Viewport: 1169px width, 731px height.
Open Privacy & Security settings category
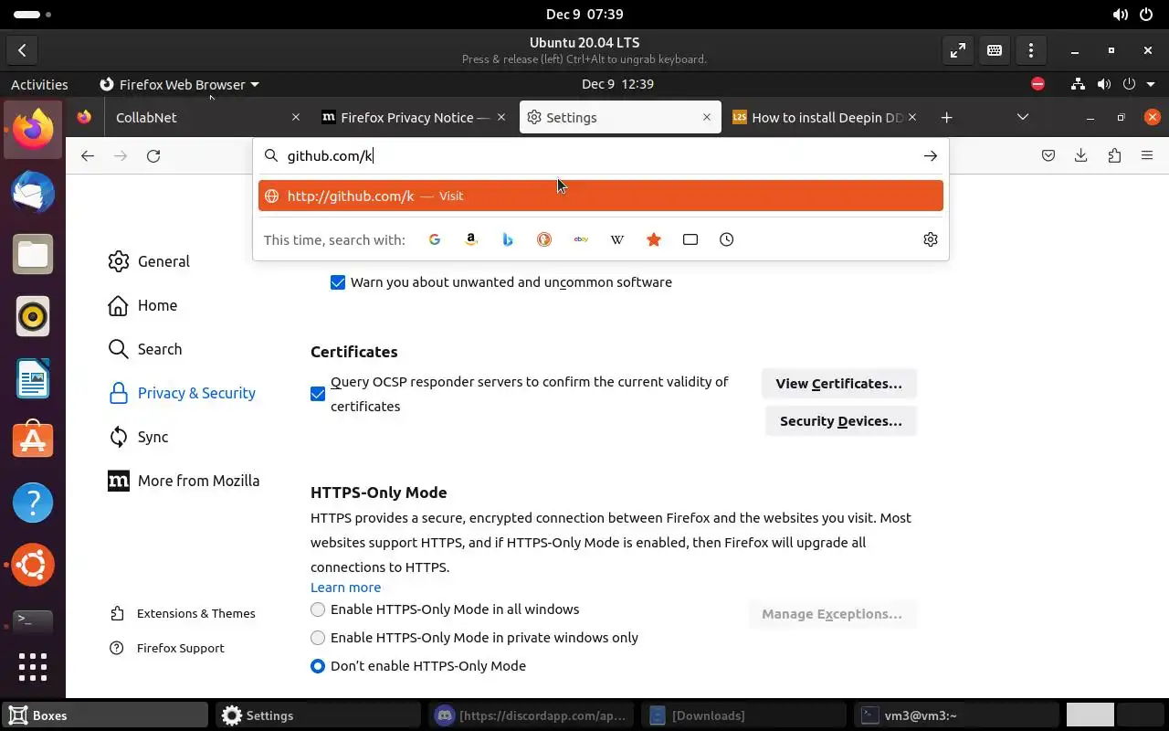click(182, 393)
